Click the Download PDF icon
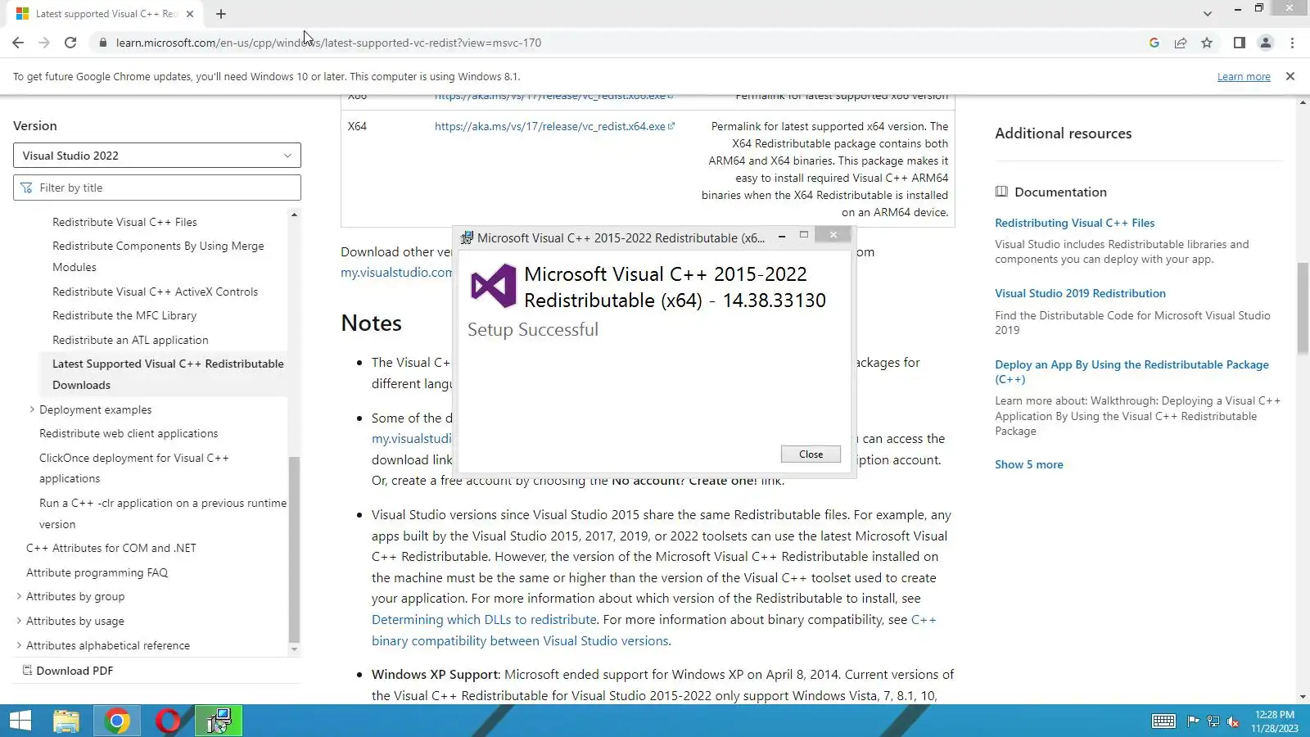 tap(27, 671)
